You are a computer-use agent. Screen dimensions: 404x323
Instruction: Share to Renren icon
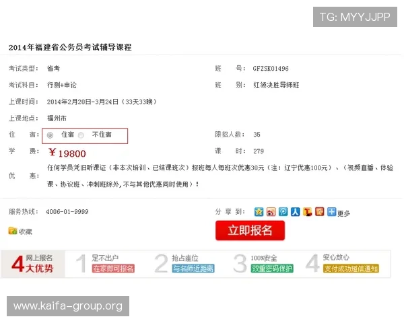(295, 212)
